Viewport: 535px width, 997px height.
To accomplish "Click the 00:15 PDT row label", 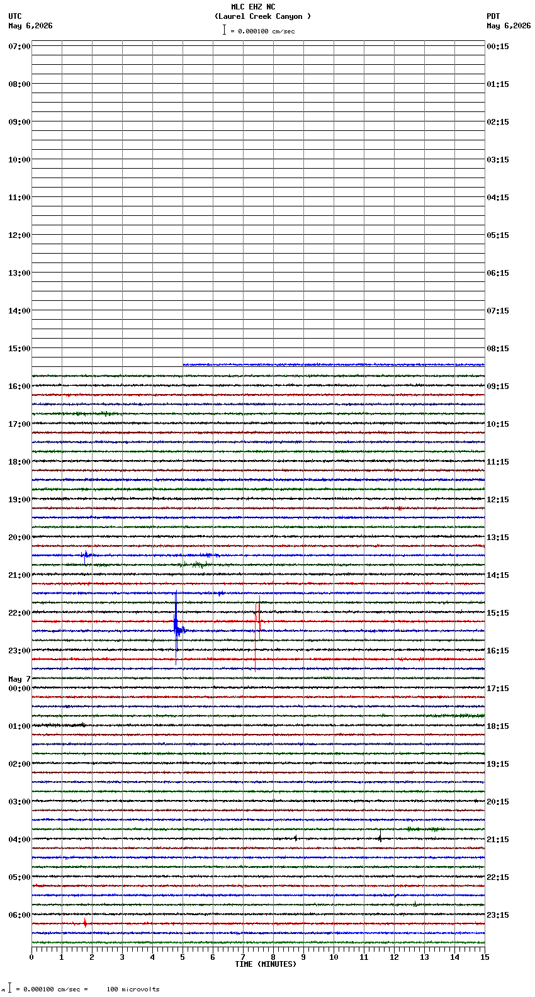I will pos(498,47).
